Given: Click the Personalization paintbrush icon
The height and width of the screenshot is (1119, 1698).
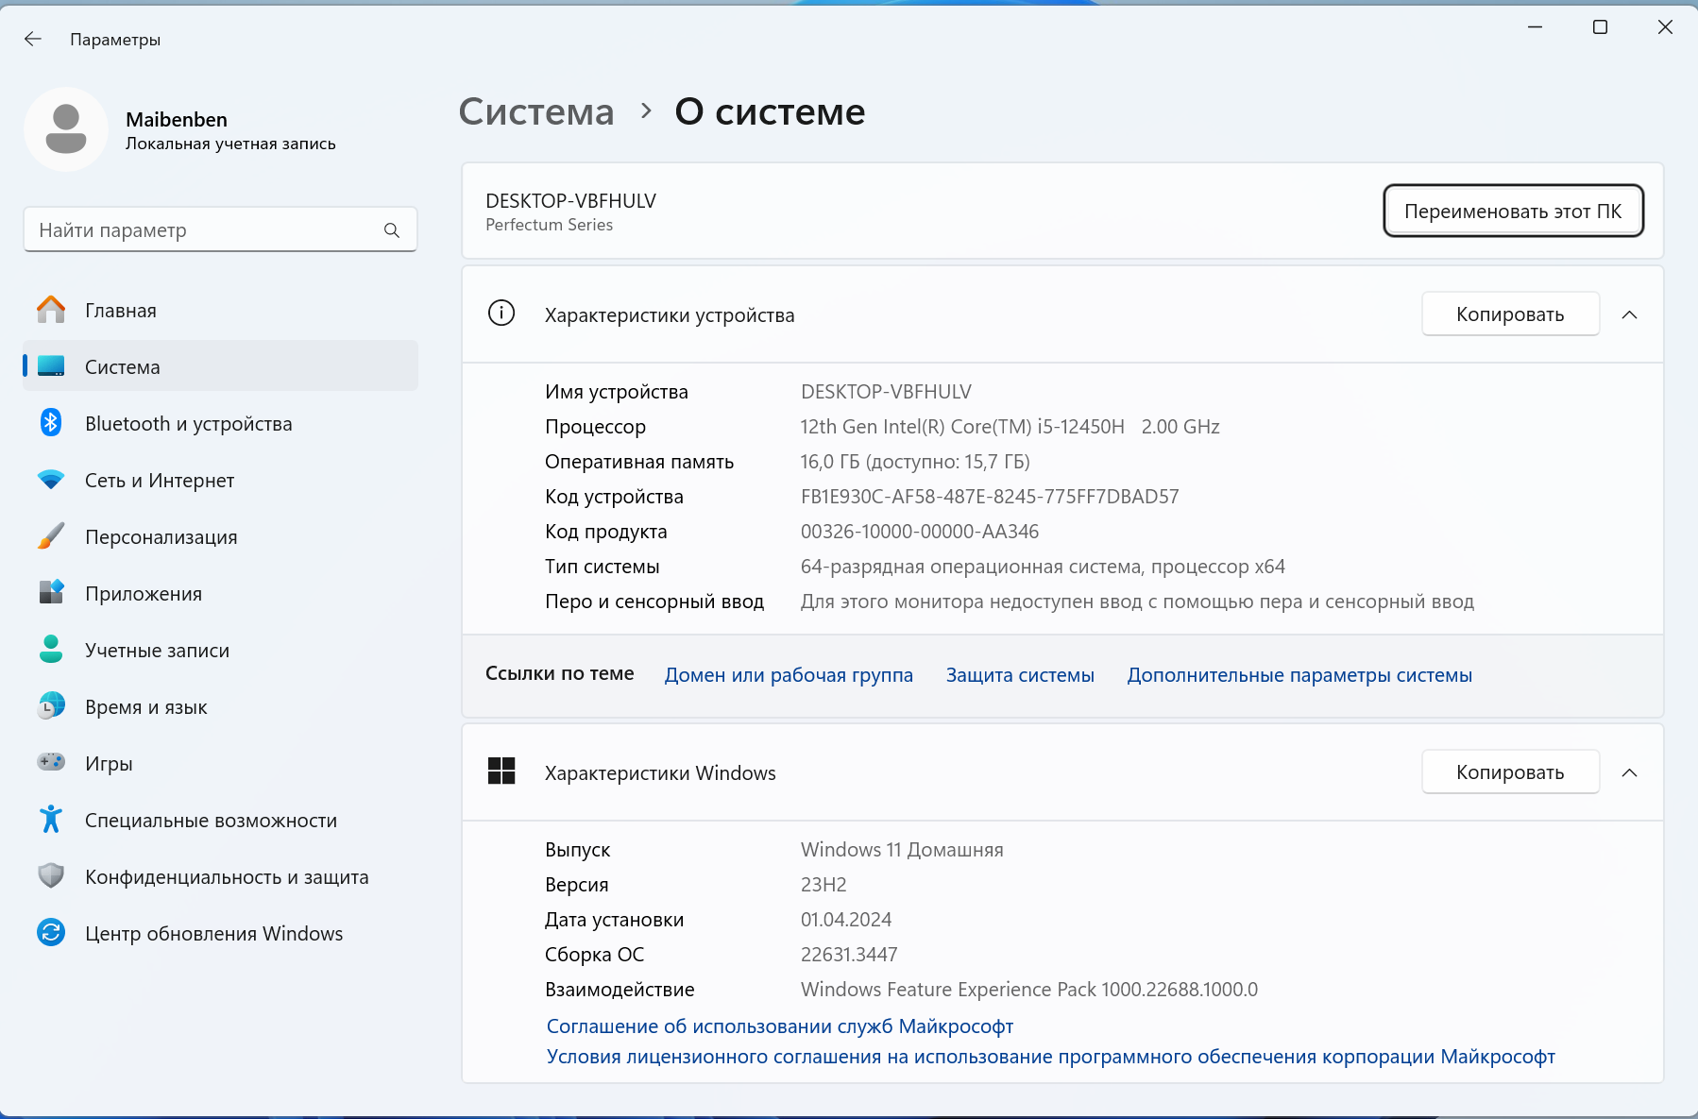Looking at the screenshot, I should point(51,536).
